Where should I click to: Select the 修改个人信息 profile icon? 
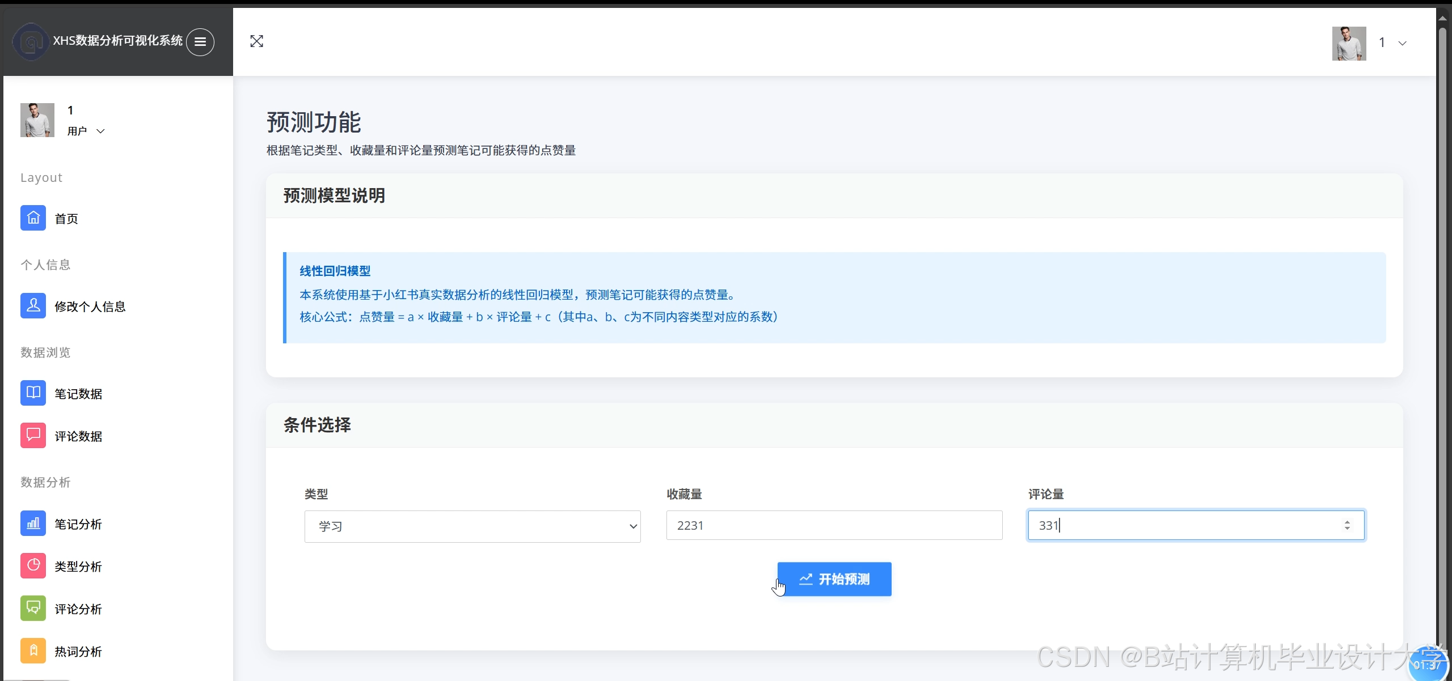pyautogui.click(x=33, y=305)
